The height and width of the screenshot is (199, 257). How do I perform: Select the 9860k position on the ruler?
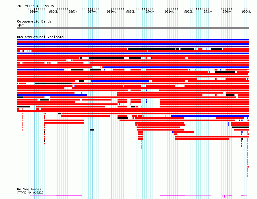click(73, 12)
